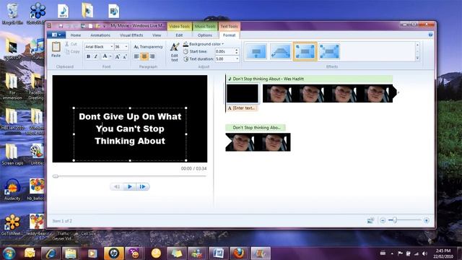Click the Cut scissors button
Viewport: 462px width, 260px height.
coord(71,44)
